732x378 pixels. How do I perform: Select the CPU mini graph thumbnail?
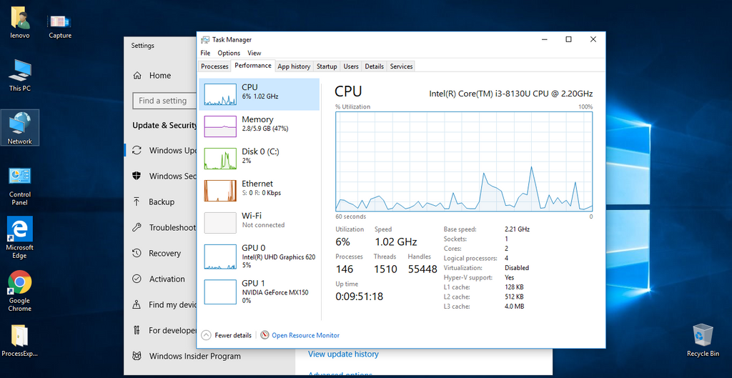point(220,94)
